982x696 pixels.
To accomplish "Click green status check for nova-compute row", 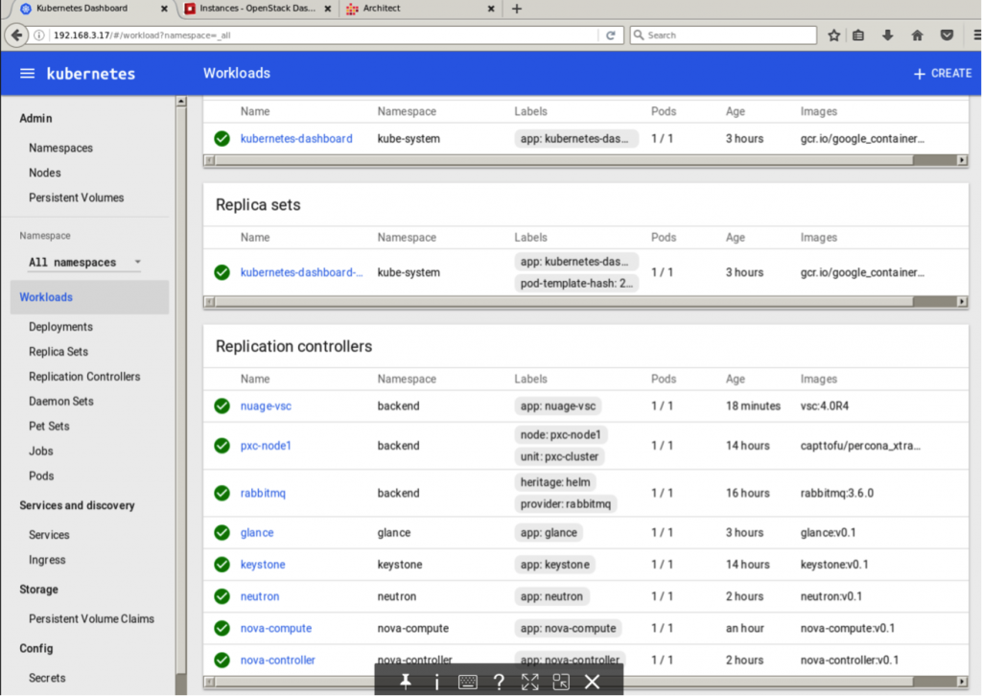I will [x=222, y=628].
